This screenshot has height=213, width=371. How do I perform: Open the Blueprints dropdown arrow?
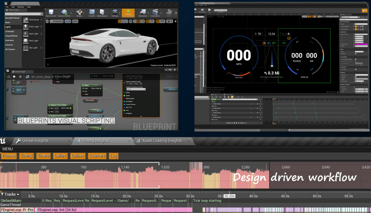148,13
